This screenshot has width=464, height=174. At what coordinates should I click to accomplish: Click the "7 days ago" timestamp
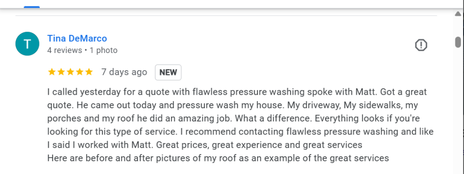pyautogui.click(x=124, y=72)
